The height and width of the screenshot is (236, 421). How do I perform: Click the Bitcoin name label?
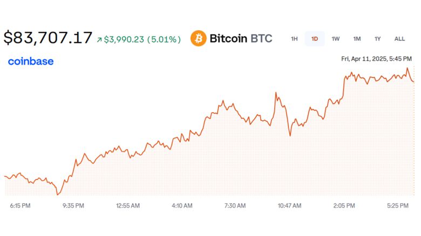pyautogui.click(x=228, y=39)
